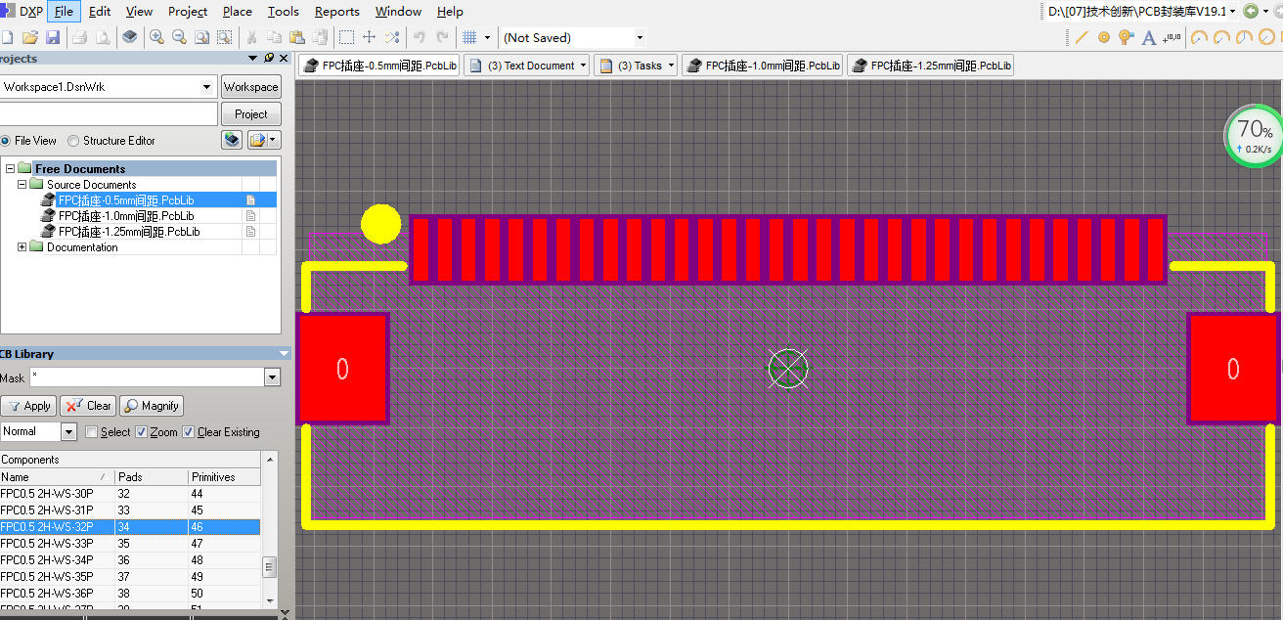1283x620 pixels.
Task: Open the print dialog via the printer icon
Action: tap(80, 37)
